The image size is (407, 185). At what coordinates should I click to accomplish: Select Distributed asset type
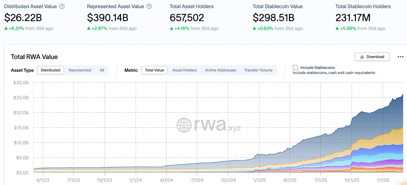(50, 70)
